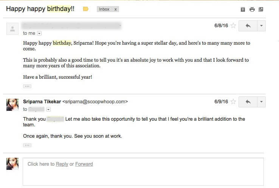This screenshot has width=279, height=188.
Task: Expand trimmed content under "Have a brilliant, successful year!"
Action: click(27, 86)
